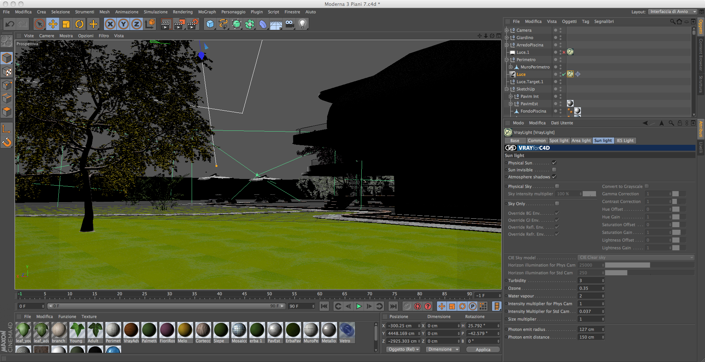The image size is (705, 362).
Task: Open the CIE Sky model dropdown
Action: [636, 258]
